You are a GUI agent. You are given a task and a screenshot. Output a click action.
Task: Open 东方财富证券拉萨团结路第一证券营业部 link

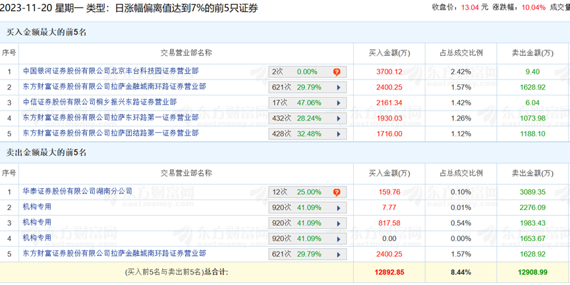point(111,133)
